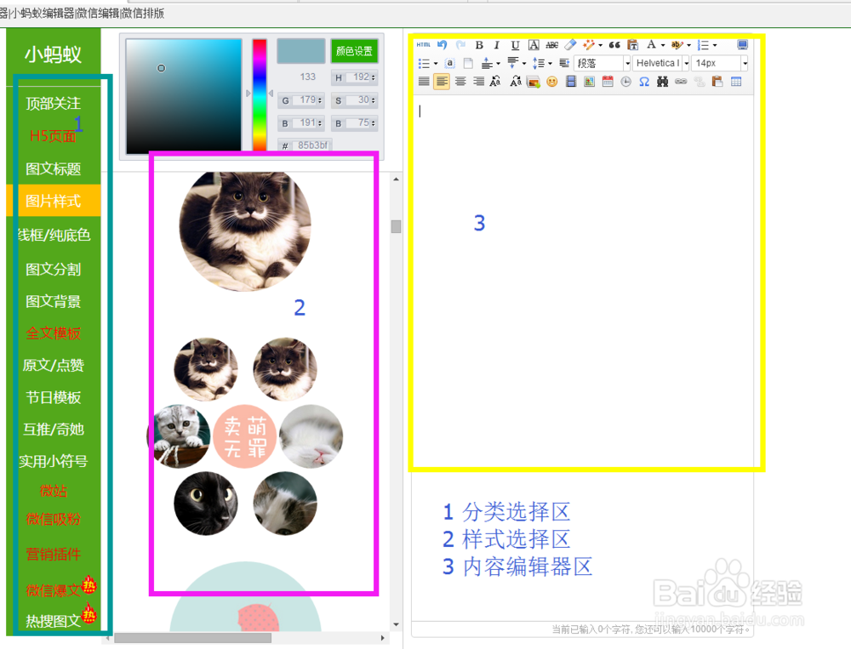Select 图片样式 category in sidebar
This screenshot has height=649, width=851.
click(53, 201)
